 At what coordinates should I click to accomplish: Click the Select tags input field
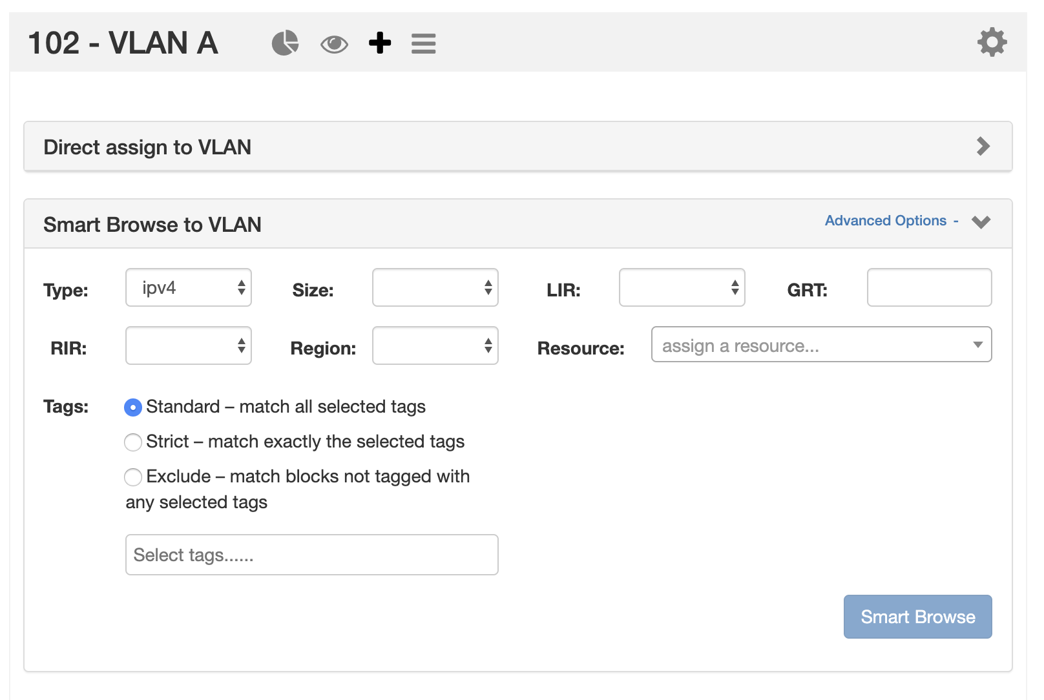tap(311, 555)
